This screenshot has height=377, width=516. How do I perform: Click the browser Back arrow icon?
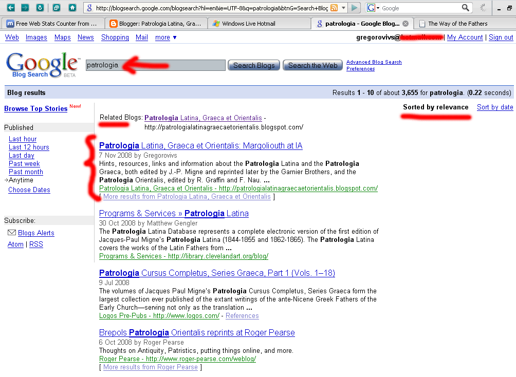(x=11, y=8)
